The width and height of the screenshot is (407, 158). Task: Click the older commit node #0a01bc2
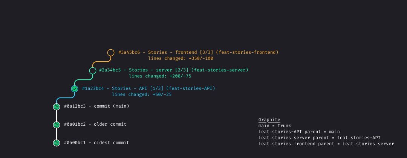coord(57,125)
